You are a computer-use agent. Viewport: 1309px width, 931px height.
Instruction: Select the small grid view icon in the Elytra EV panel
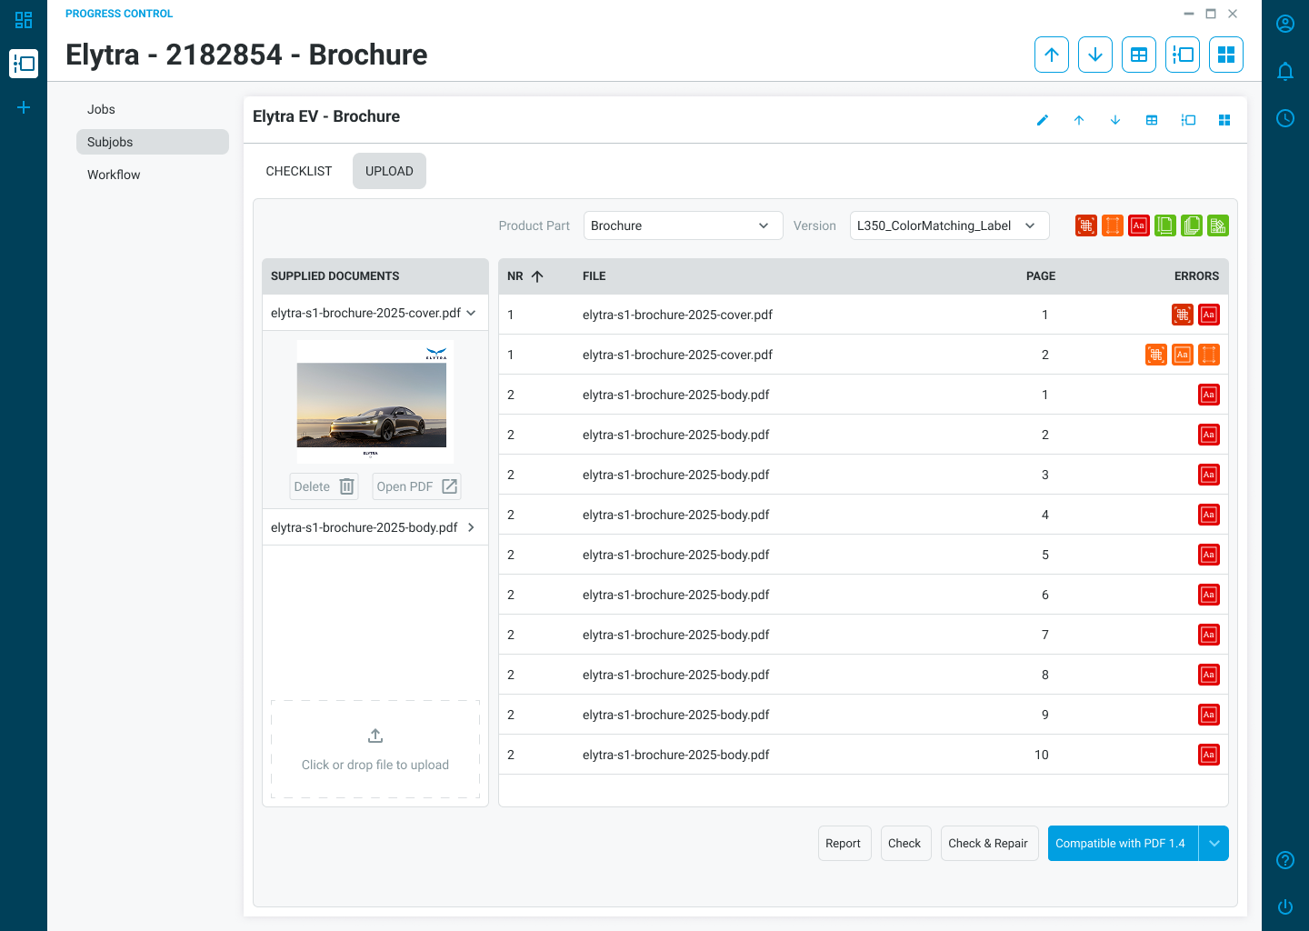(1224, 120)
